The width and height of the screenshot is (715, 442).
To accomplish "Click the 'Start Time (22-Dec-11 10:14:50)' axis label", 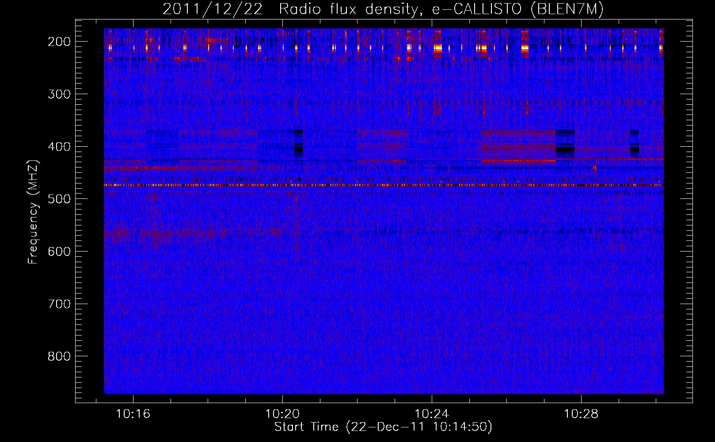I will coord(383,427).
